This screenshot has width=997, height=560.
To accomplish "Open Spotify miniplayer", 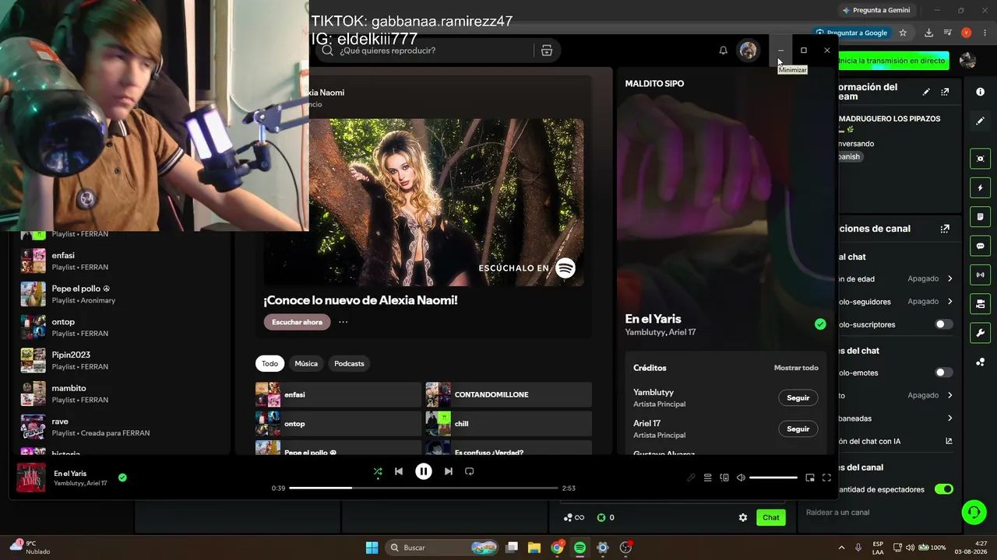I will [x=810, y=478].
